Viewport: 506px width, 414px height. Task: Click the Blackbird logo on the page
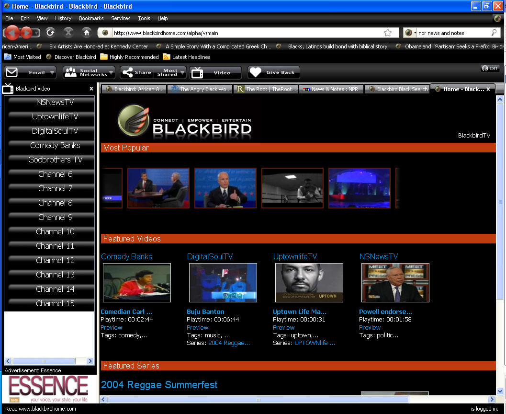point(184,121)
